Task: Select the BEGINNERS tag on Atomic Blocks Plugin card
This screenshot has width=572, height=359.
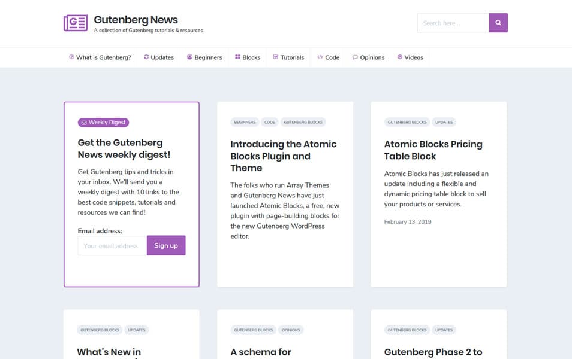Action: tap(245, 122)
